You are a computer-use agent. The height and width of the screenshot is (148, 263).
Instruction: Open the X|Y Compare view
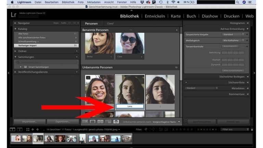[100, 122]
